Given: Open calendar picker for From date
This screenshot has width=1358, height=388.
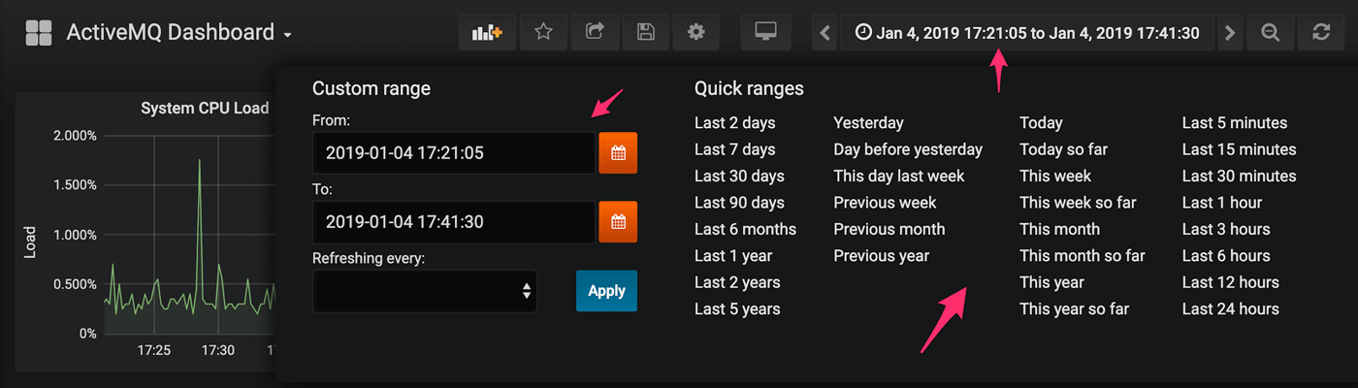Looking at the screenshot, I should (x=618, y=153).
